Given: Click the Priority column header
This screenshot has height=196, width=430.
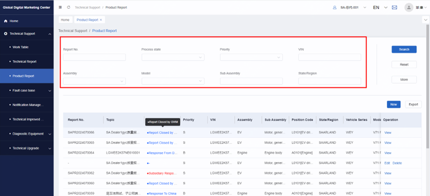Looking at the screenshot, I should pyautogui.click(x=189, y=120).
